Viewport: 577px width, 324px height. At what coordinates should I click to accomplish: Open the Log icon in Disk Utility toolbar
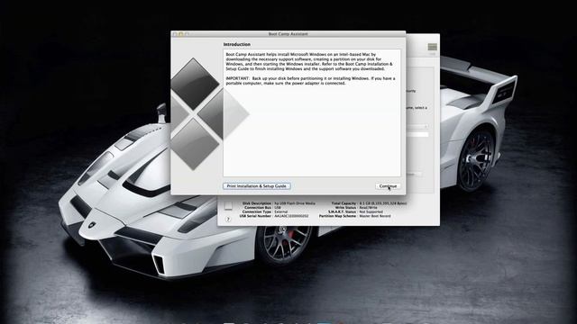tap(433, 47)
